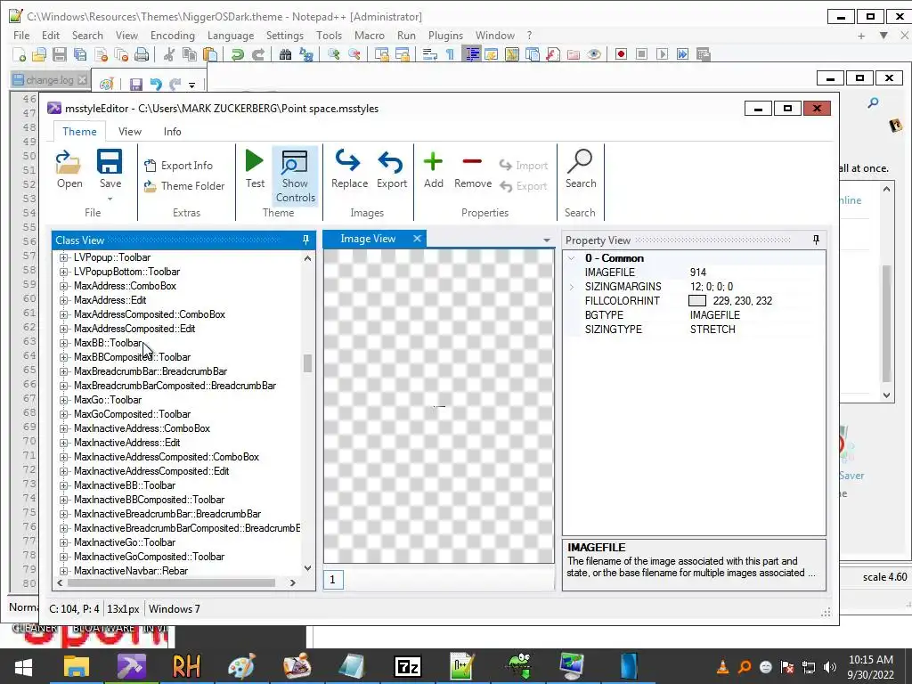This screenshot has width=912, height=684.
Task: Click the Notepad++ Print icon
Action: coord(142,54)
